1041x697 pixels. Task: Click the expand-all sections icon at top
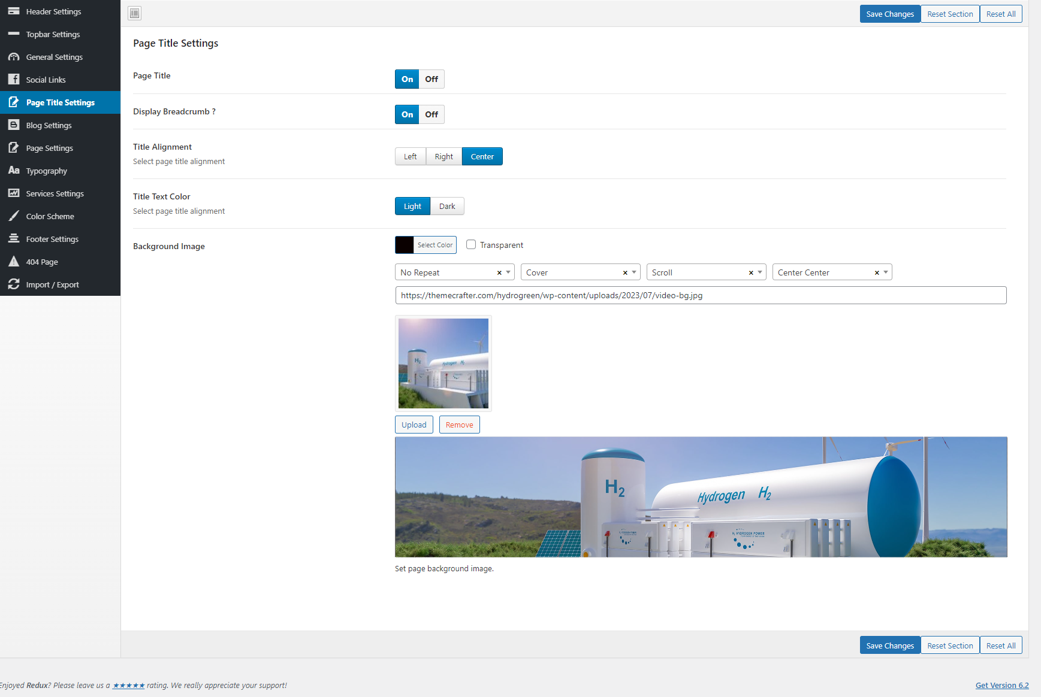(x=135, y=13)
